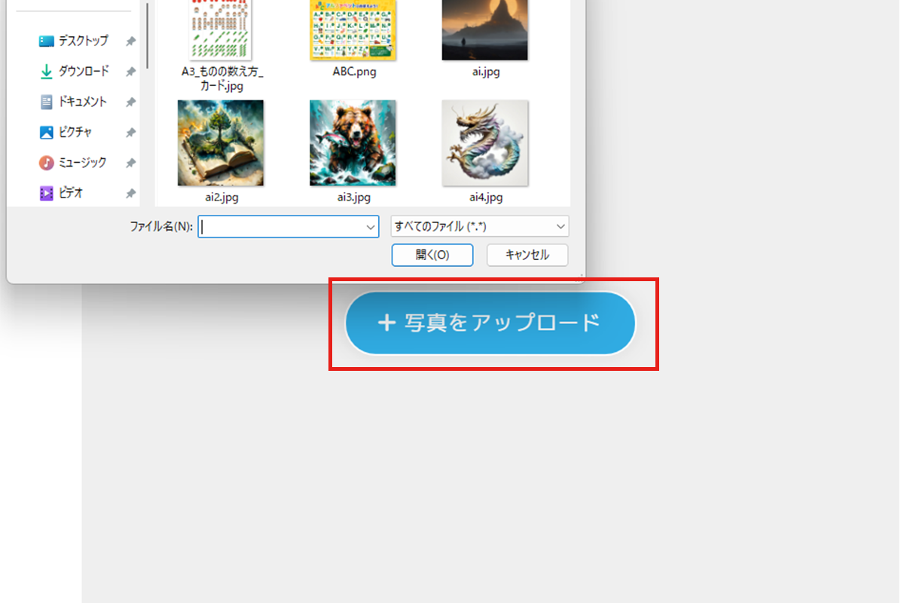The image size is (904, 603).
Task: Open the ピクチャ folder from sidebar
Action: pyautogui.click(x=47, y=131)
